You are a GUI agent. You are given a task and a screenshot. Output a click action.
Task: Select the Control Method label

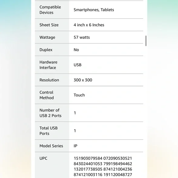point(47,95)
